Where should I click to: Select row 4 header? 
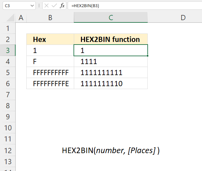click(x=8, y=61)
